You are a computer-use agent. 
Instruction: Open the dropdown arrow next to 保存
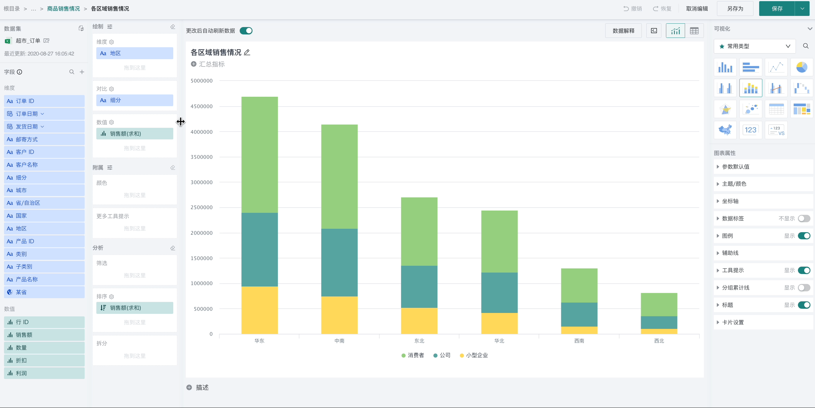point(802,9)
